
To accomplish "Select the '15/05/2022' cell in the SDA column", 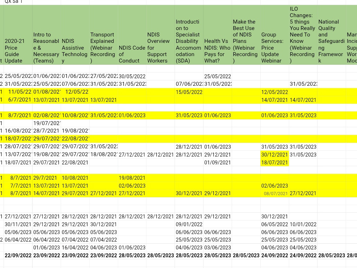I will pos(189,92).
